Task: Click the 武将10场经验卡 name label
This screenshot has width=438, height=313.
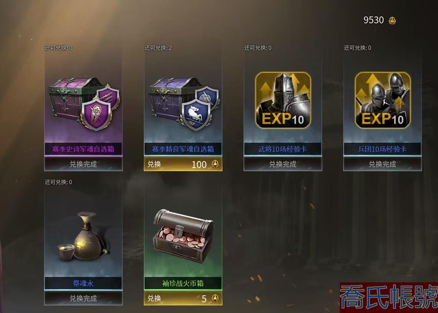Action: point(283,149)
